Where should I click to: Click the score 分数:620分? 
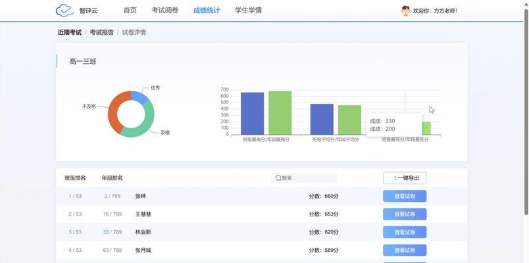click(x=324, y=232)
